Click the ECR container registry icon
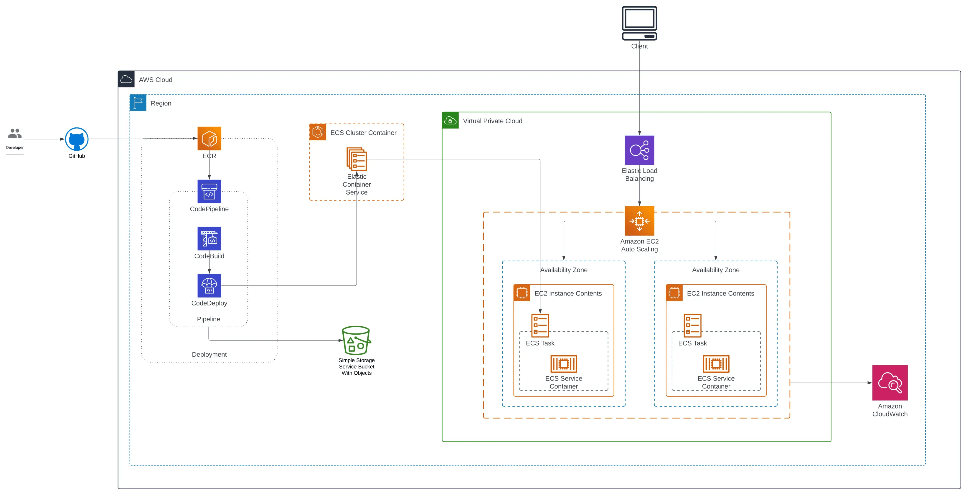The height and width of the screenshot is (495, 967). pos(209,138)
